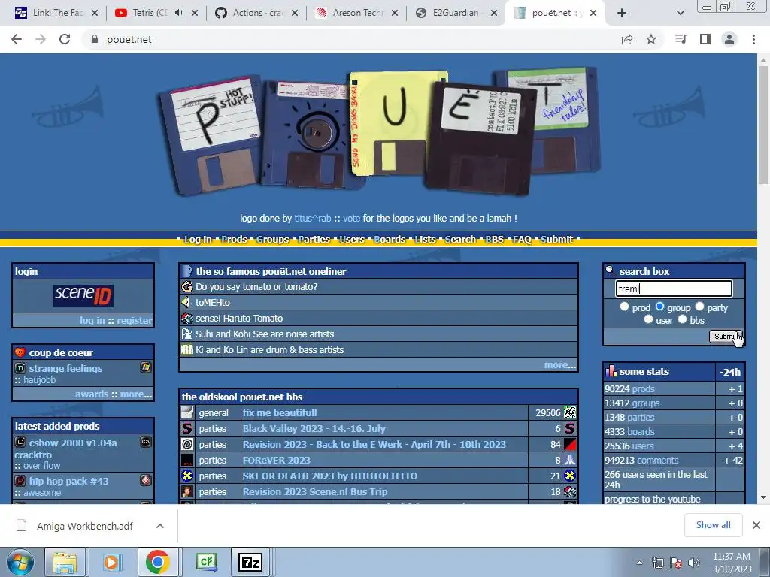Go back to the previous page

point(17,39)
